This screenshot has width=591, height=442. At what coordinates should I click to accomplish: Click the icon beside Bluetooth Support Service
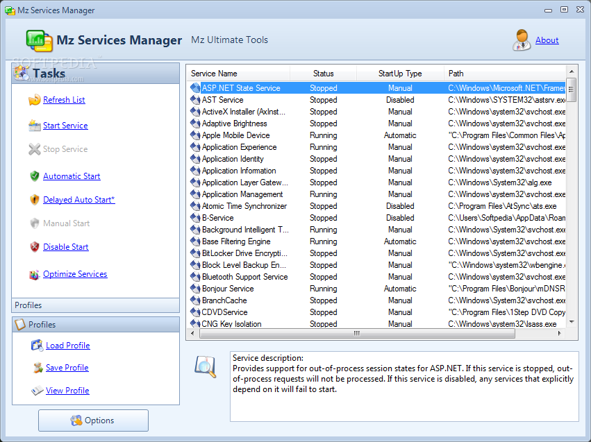(x=195, y=277)
